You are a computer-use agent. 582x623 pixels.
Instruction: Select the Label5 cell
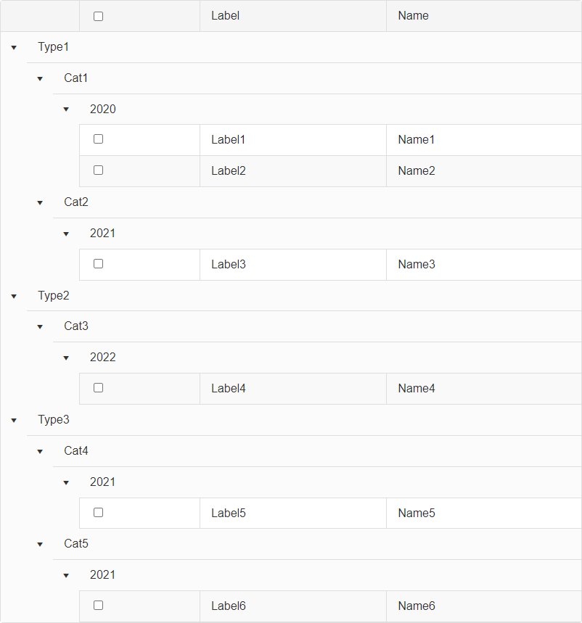click(x=229, y=513)
